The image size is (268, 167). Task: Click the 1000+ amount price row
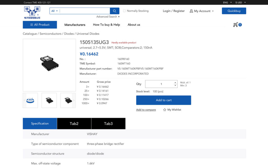94,103
